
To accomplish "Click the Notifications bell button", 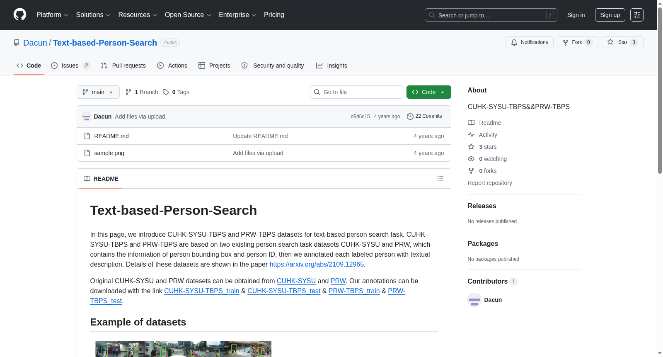I will pyautogui.click(x=529, y=42).
